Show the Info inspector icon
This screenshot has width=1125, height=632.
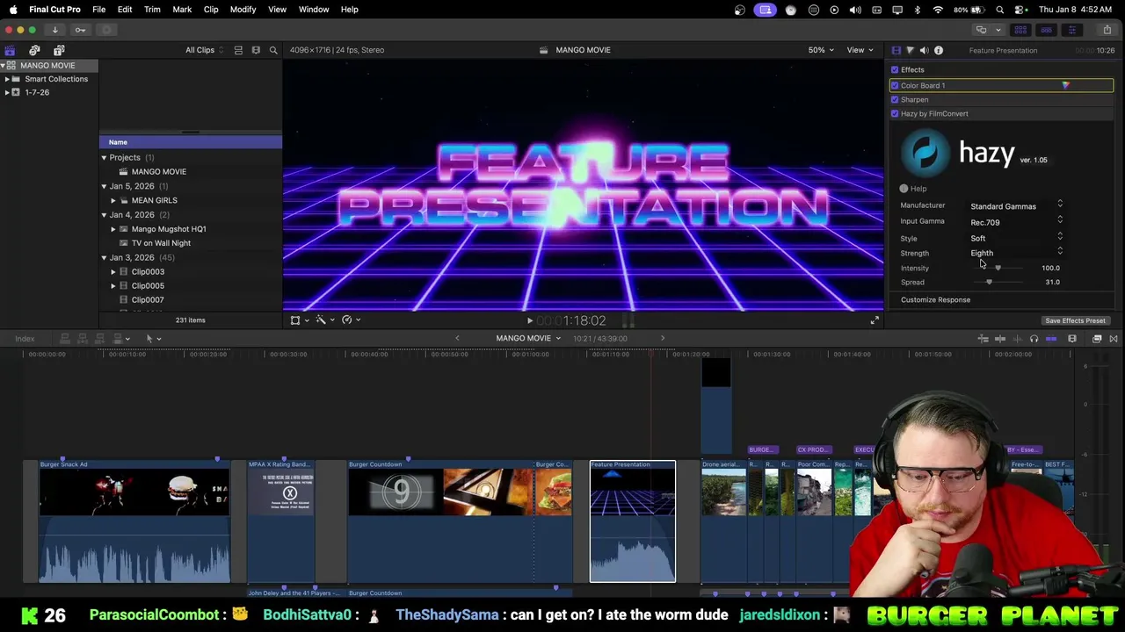click(x=938, y=50)
